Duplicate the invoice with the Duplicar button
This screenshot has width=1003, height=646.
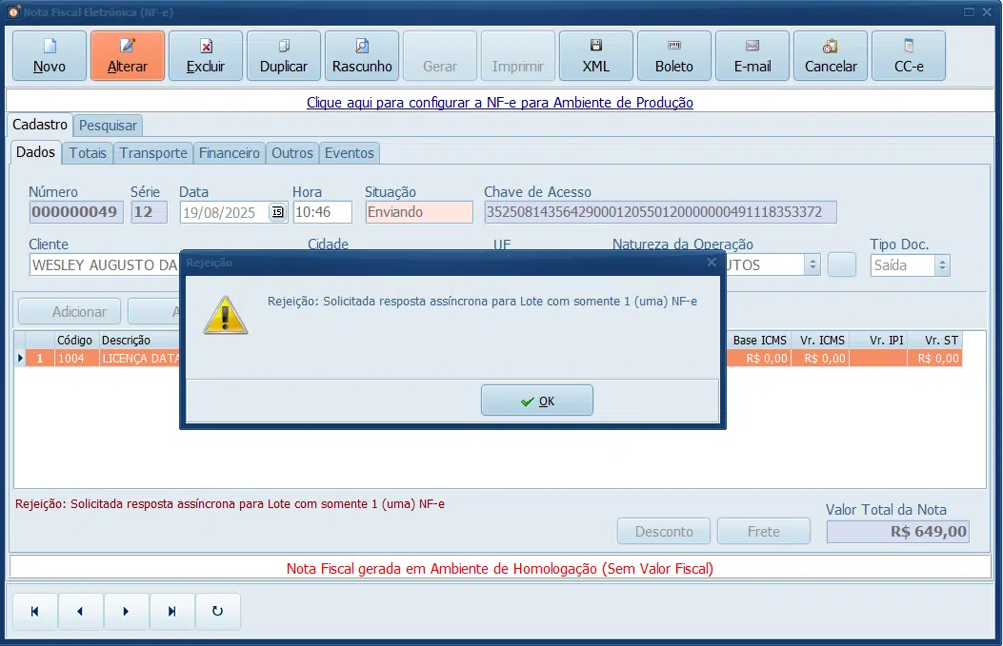(283, 55)
